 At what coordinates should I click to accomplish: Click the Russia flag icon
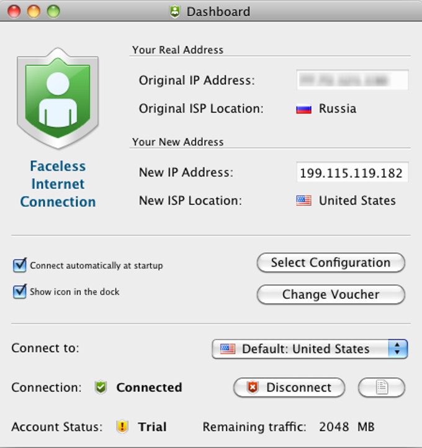click(x=303, y=109)
